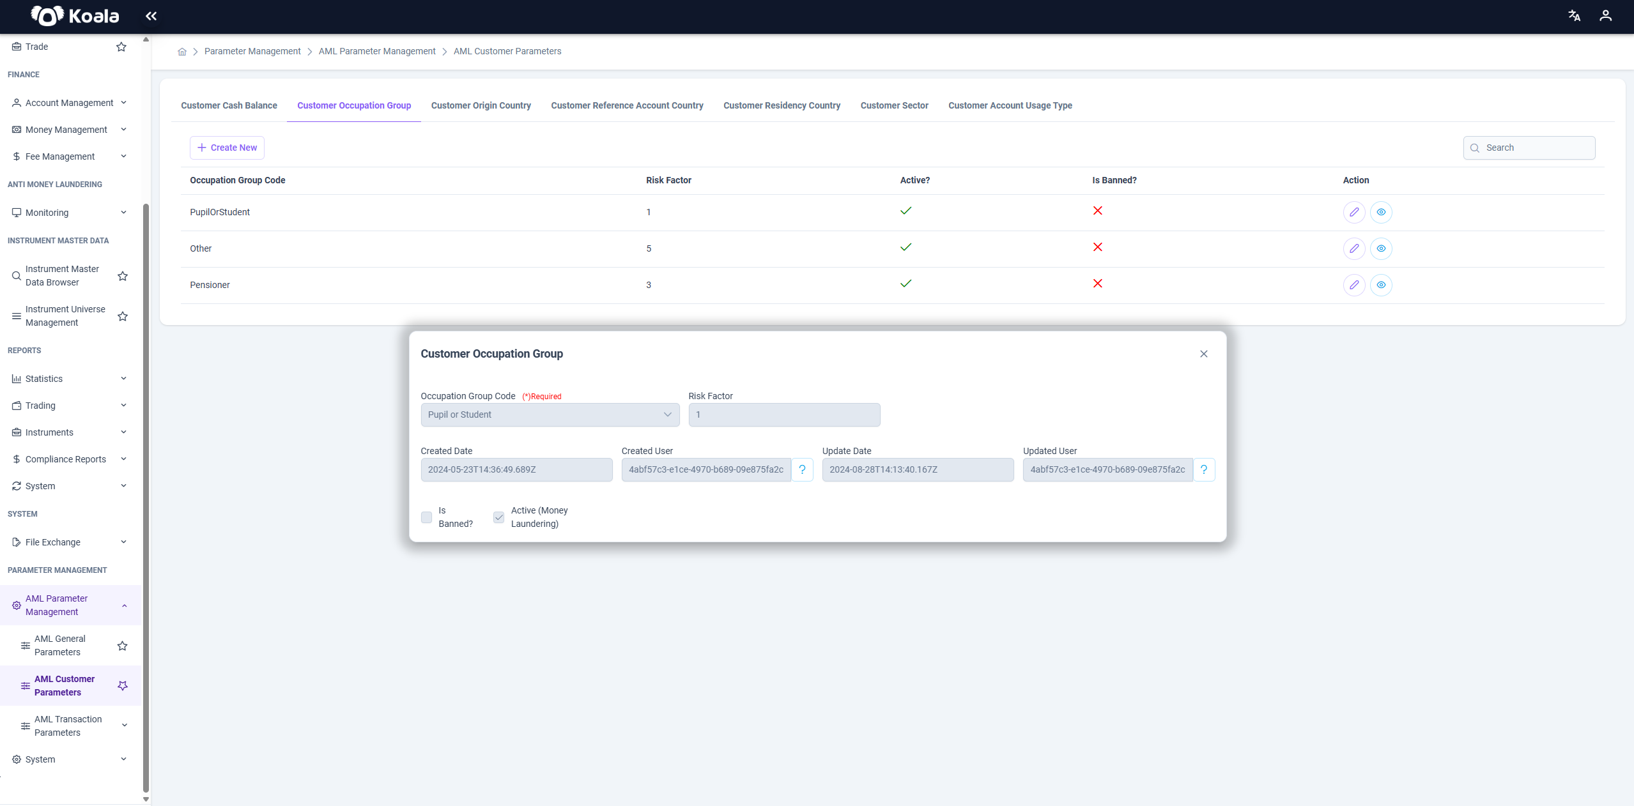Click the question mark beside Created User
This screenshot has height=806, width=1634.
click(x=802, y=469)
